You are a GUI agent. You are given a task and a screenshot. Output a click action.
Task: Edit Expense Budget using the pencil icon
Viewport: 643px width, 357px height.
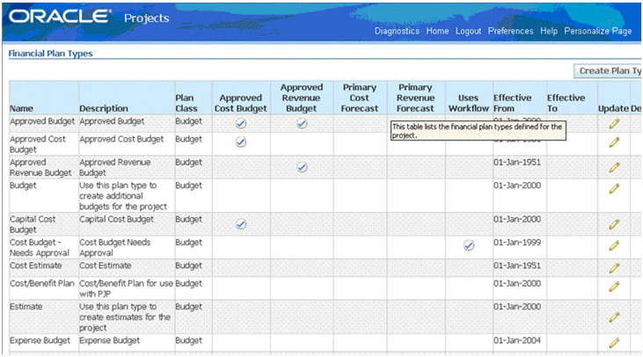pos(614,343)
